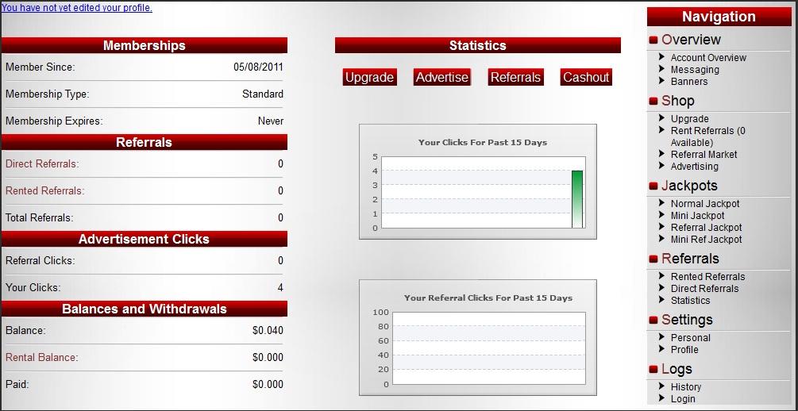
Task: Click the arrow icon beside Personal
Action: pyautogui.click(x=661, y=336)
